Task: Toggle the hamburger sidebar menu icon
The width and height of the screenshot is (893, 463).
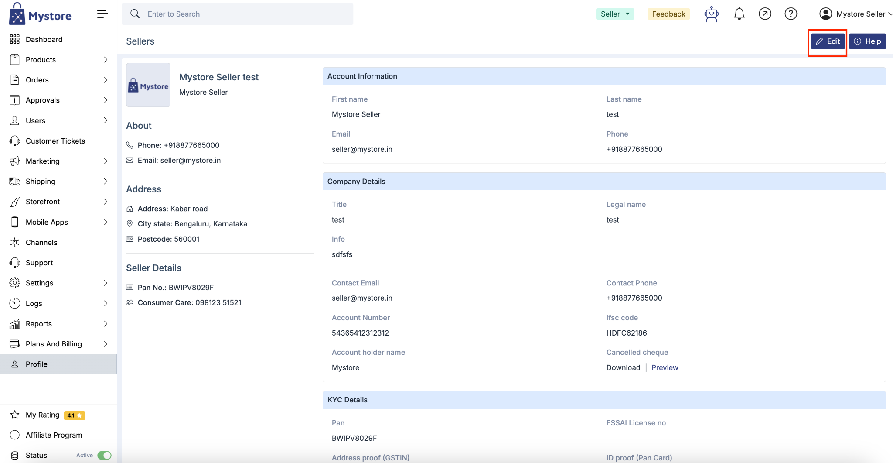Action: coord(102,14)
